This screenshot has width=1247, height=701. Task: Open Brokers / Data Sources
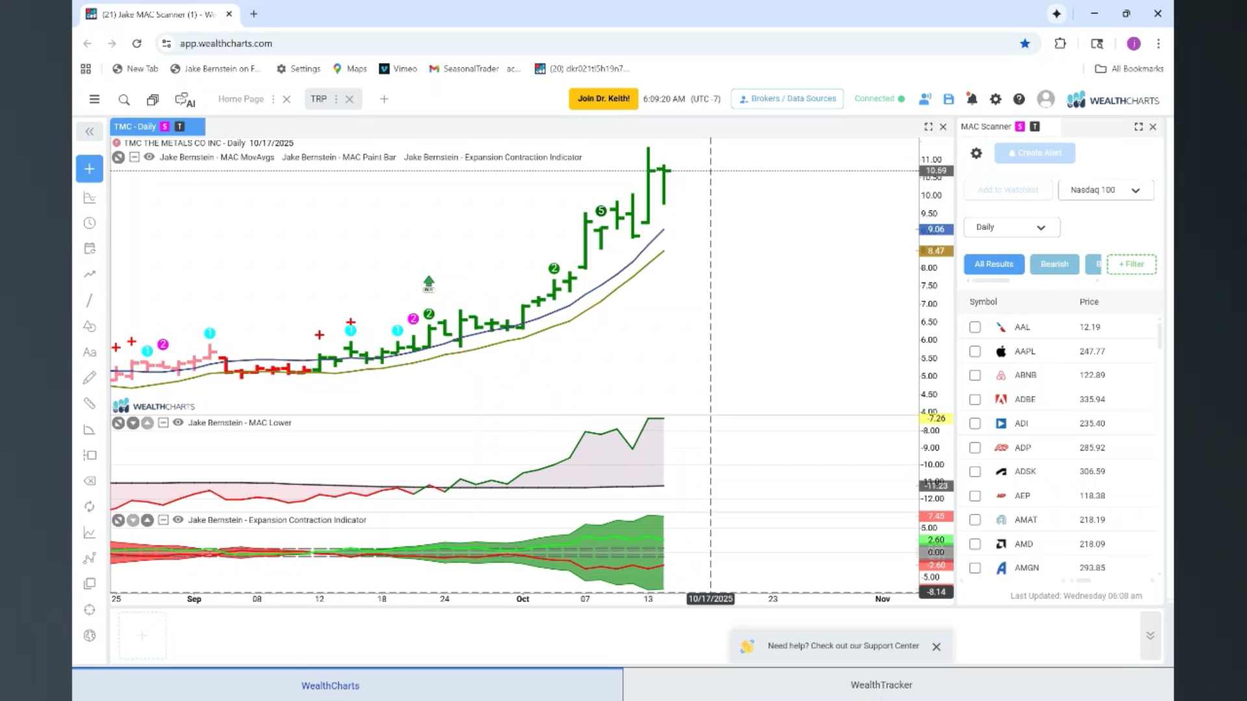tap(787, 99)
